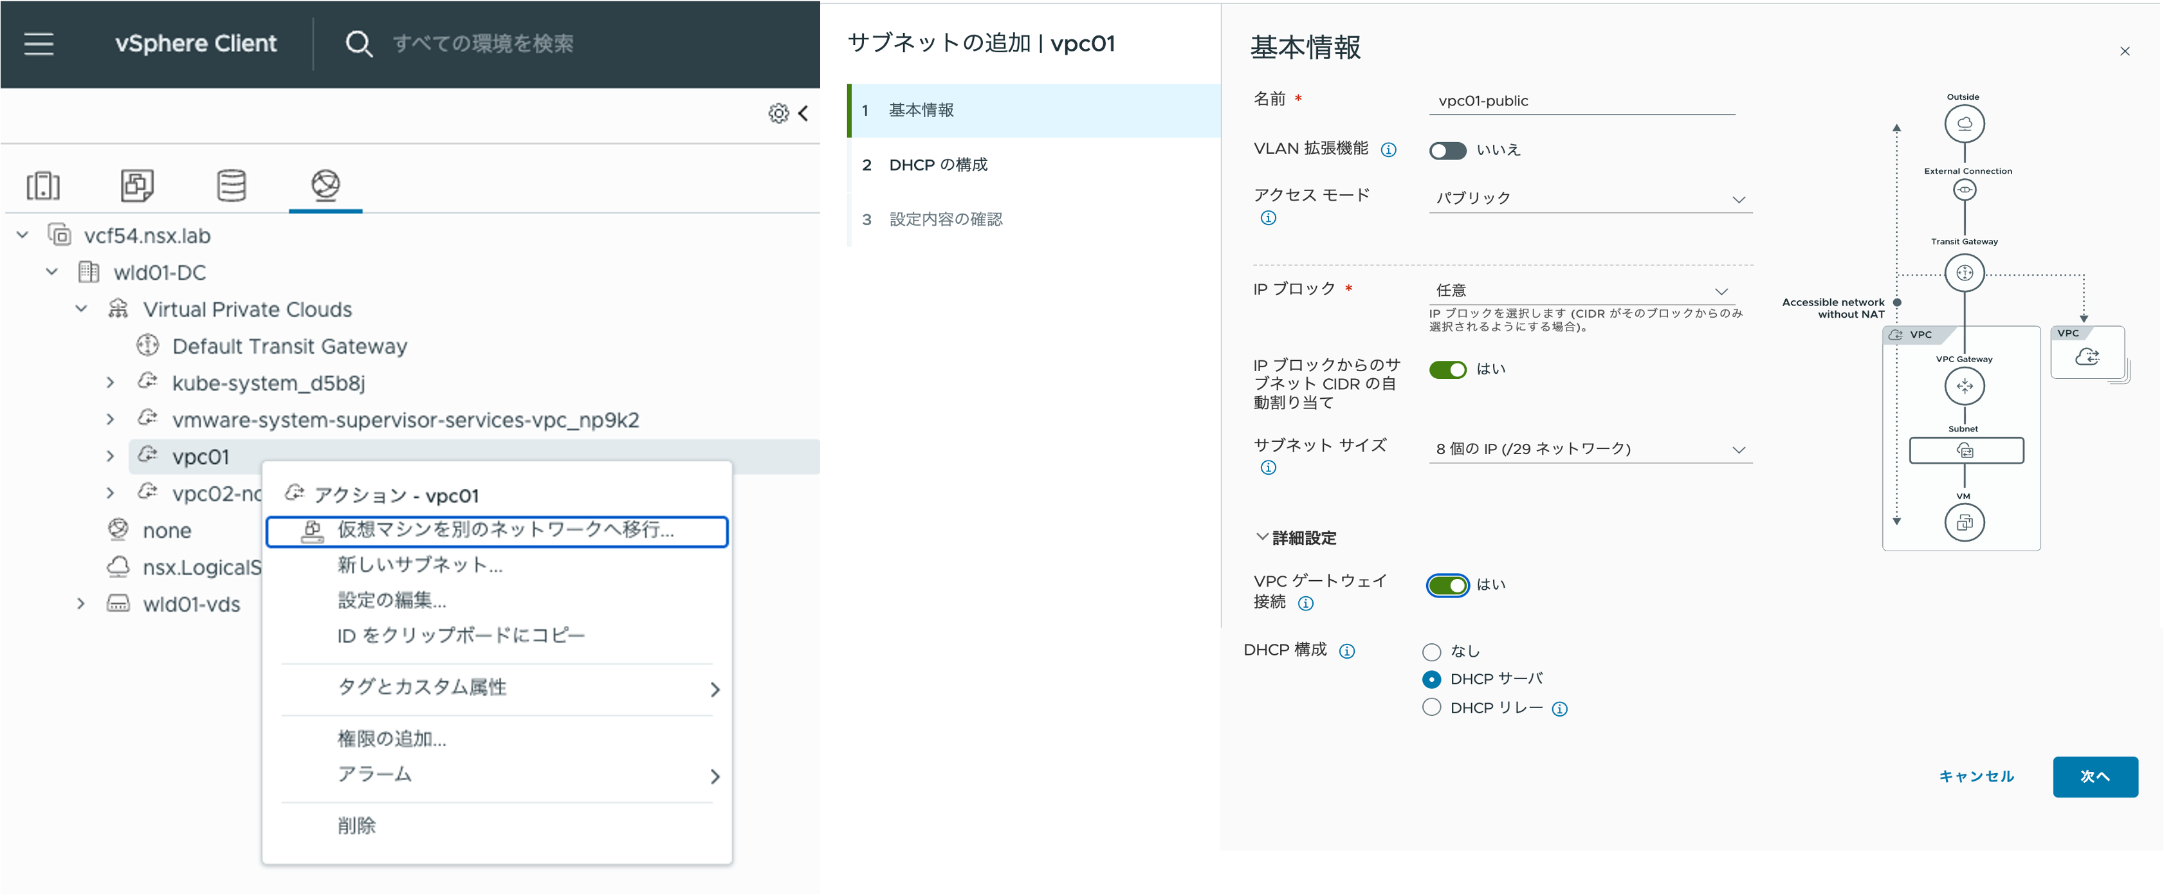This screenshot has width=2164, height=896.
Task: Open タグとカスタム属性 submenu
Action: click(x=497, y=688)
